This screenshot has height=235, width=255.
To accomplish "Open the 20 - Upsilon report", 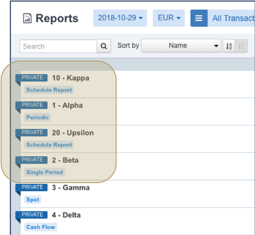I will [73, 133].
